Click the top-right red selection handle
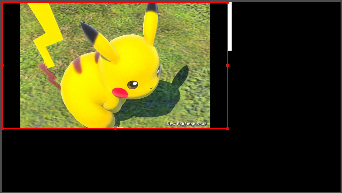This screenshot has height=193, width=342. pyautogui.click(x=228, y=2)
